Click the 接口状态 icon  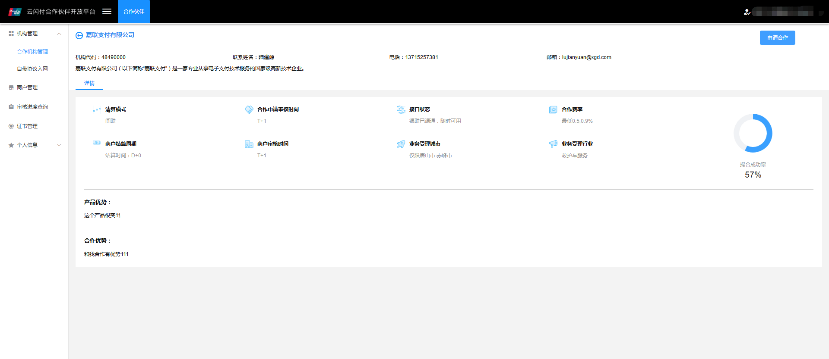[x=401, y=109]
